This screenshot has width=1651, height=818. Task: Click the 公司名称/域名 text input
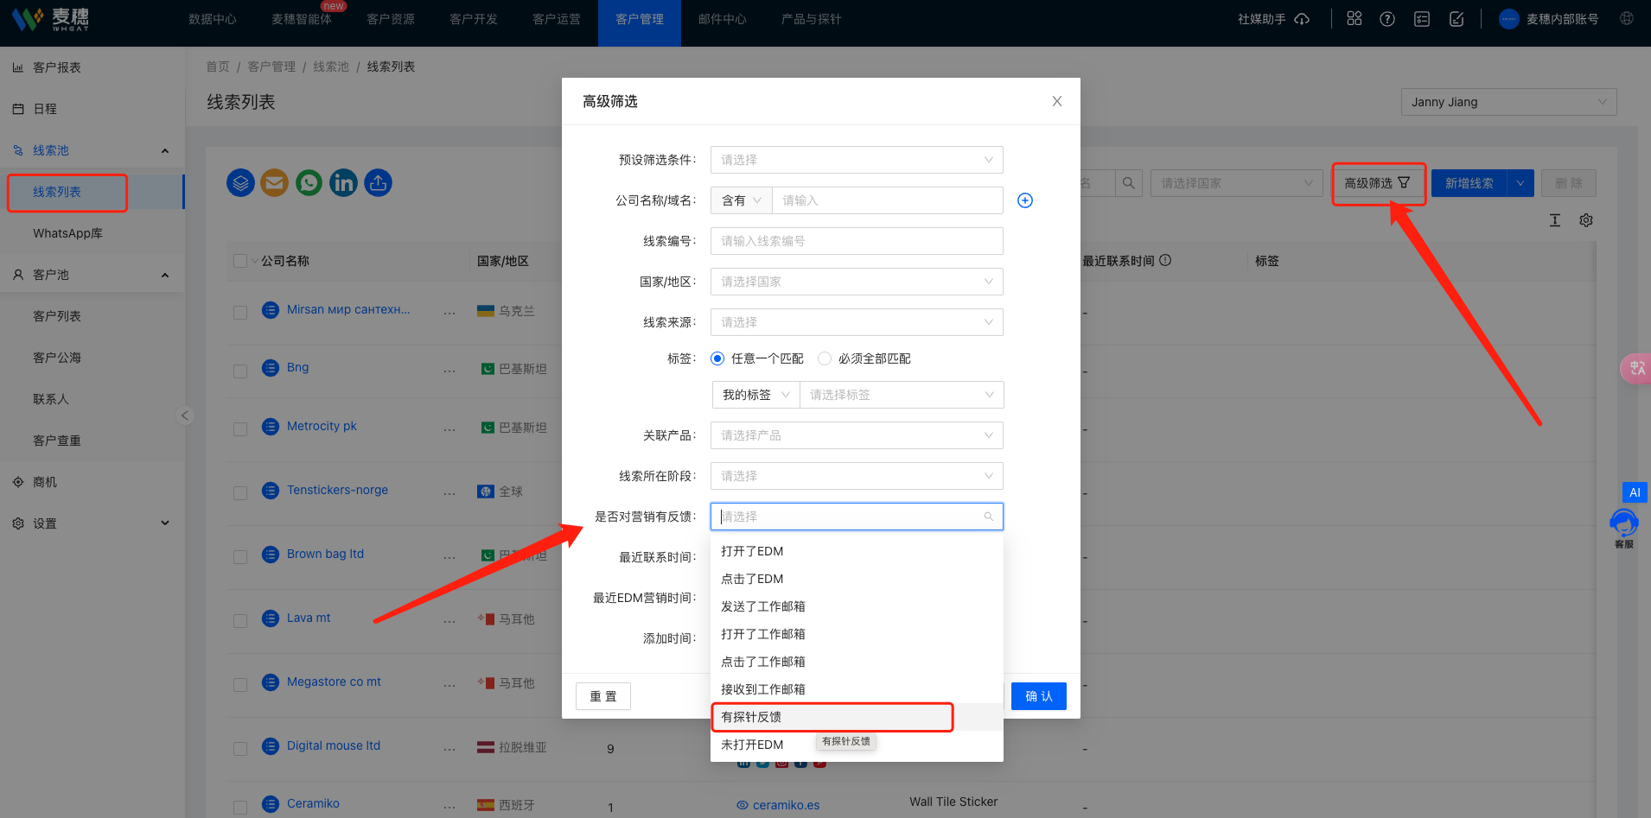pos(888,200)
